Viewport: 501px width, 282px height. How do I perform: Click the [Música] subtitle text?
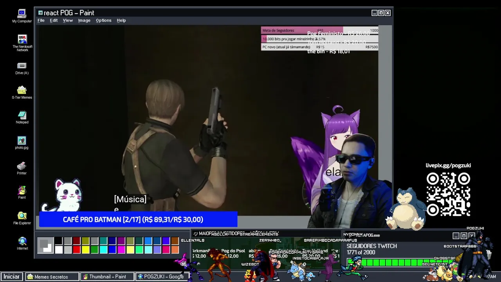[x=130, y=199]
